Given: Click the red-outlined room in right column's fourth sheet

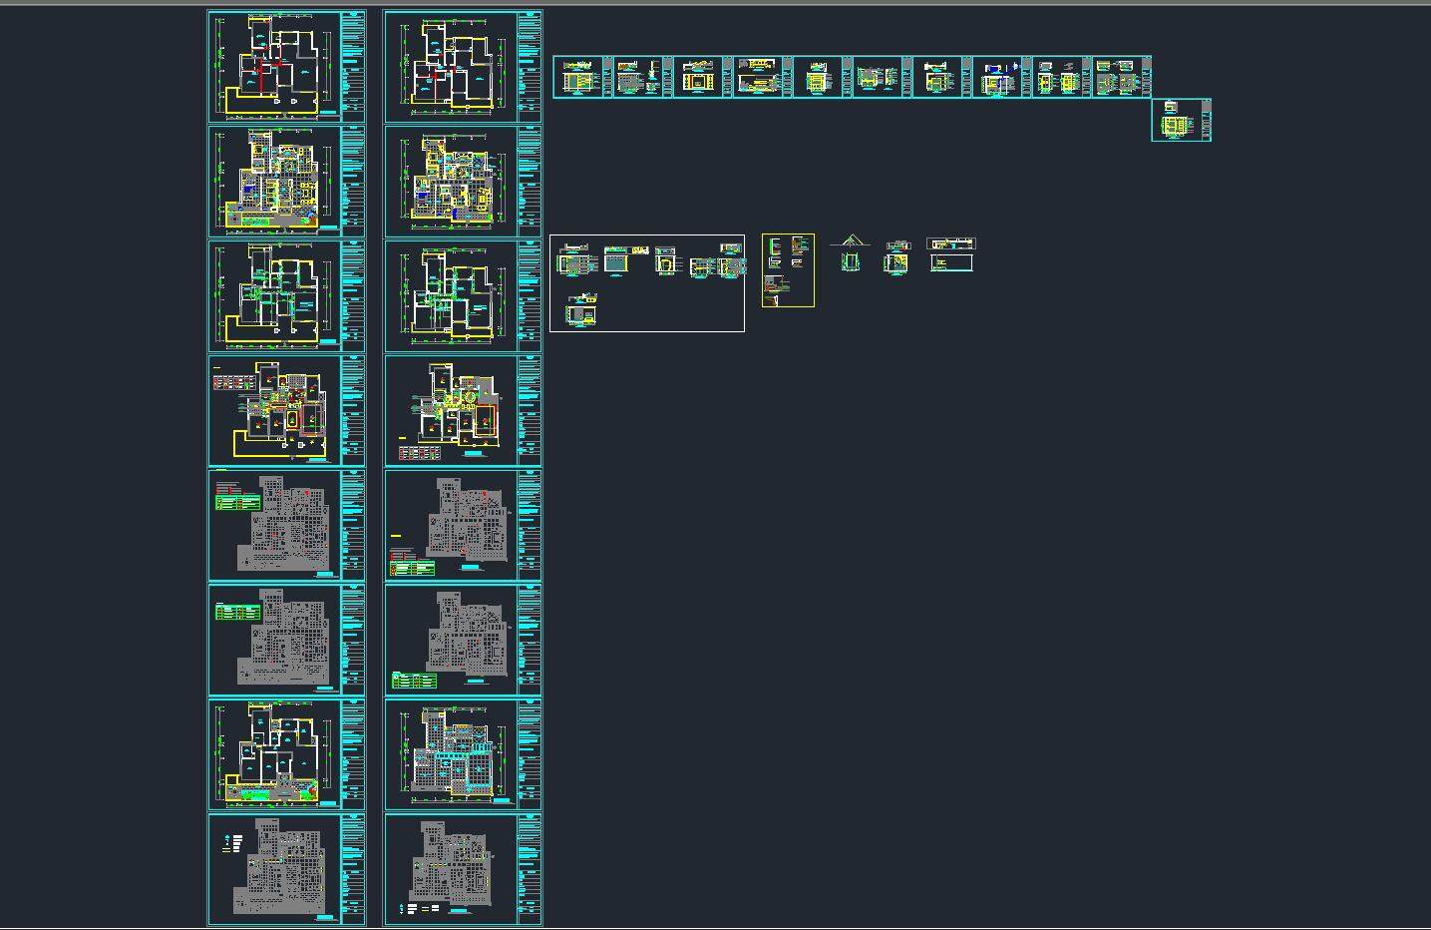Looking at the screenshot, I should point(484,421).
